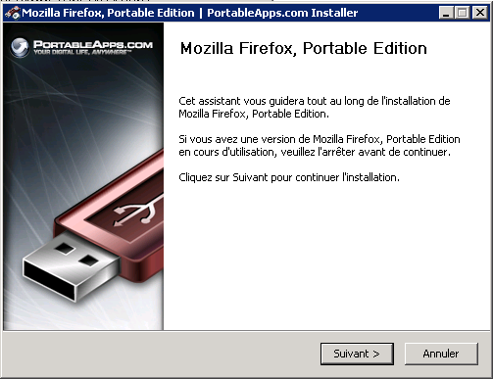Image resolution: width=493 pixels, height=379 pixels.
Task: Click the 'Your Digital Life, Anywhere' tagline
Action: [x=82, y=52]
